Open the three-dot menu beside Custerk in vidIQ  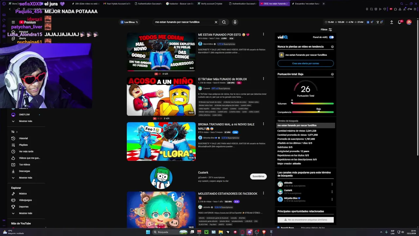(332, 192)
